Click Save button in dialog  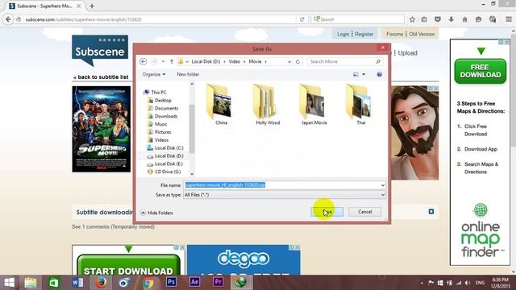pyautogui.click(x=327, y=212)
